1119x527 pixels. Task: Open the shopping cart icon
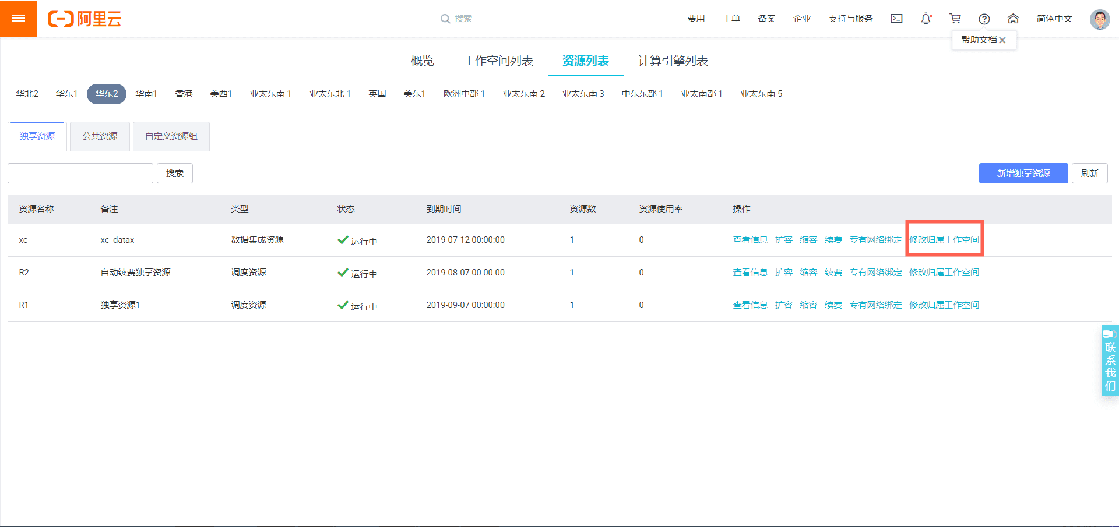click(x=955, y=18)
